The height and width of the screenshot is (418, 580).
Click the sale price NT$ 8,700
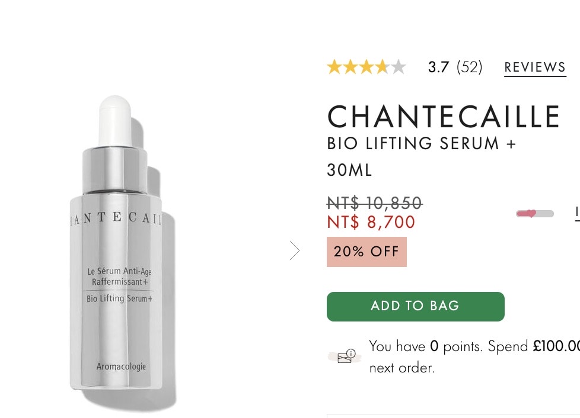pos(371,222)
